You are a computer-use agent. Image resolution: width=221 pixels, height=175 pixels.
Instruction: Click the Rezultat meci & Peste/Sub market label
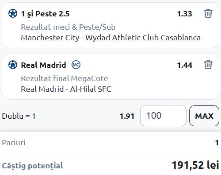tap(68, 27)
